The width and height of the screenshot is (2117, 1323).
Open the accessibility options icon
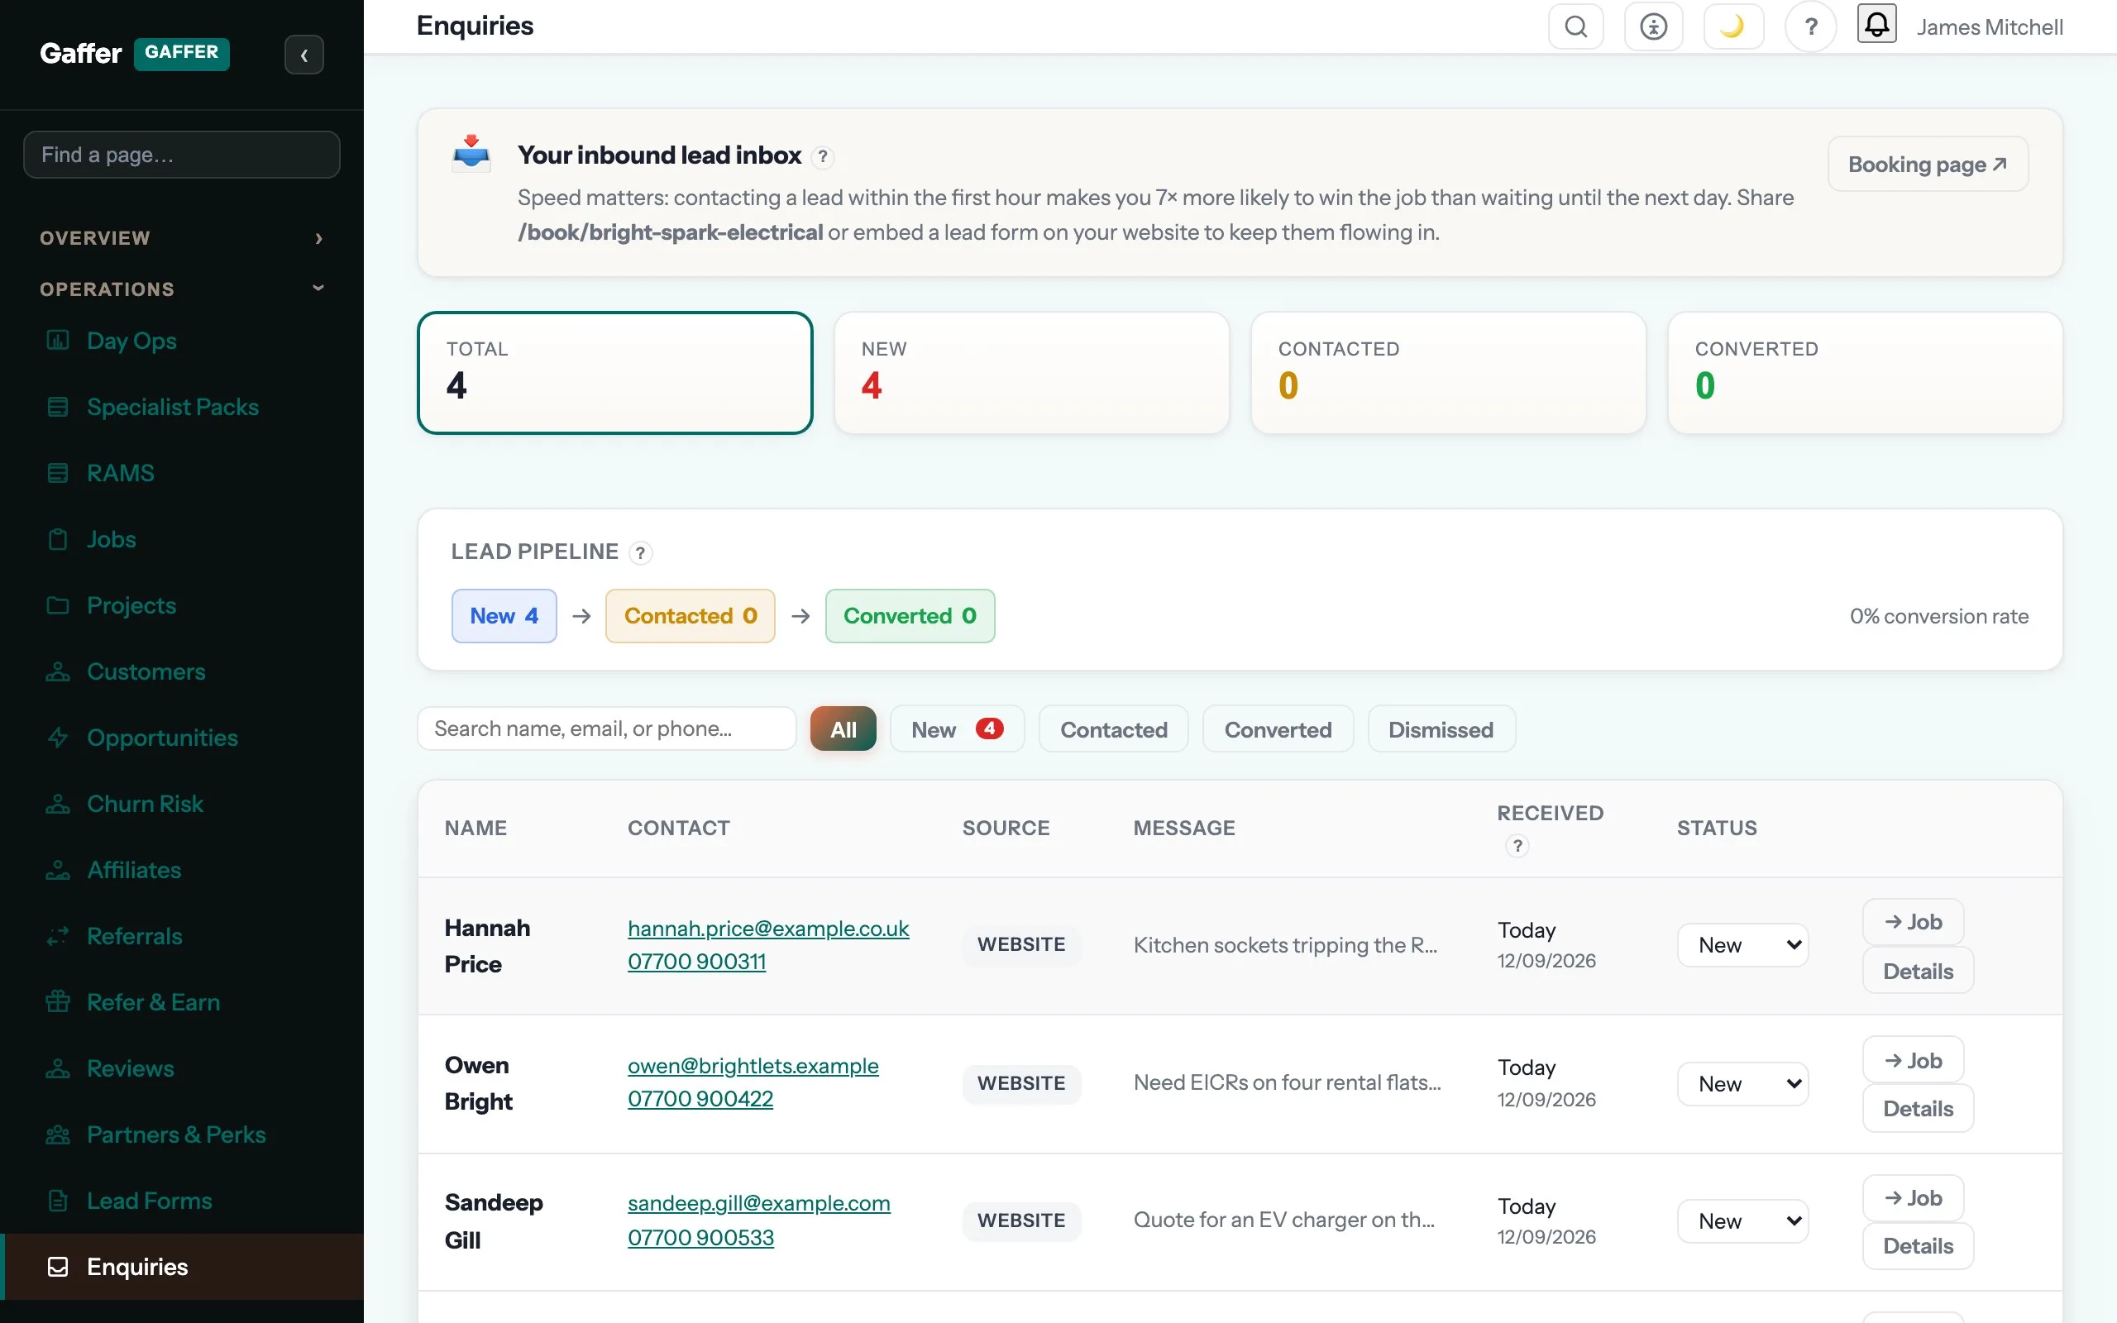[1653, 26]
